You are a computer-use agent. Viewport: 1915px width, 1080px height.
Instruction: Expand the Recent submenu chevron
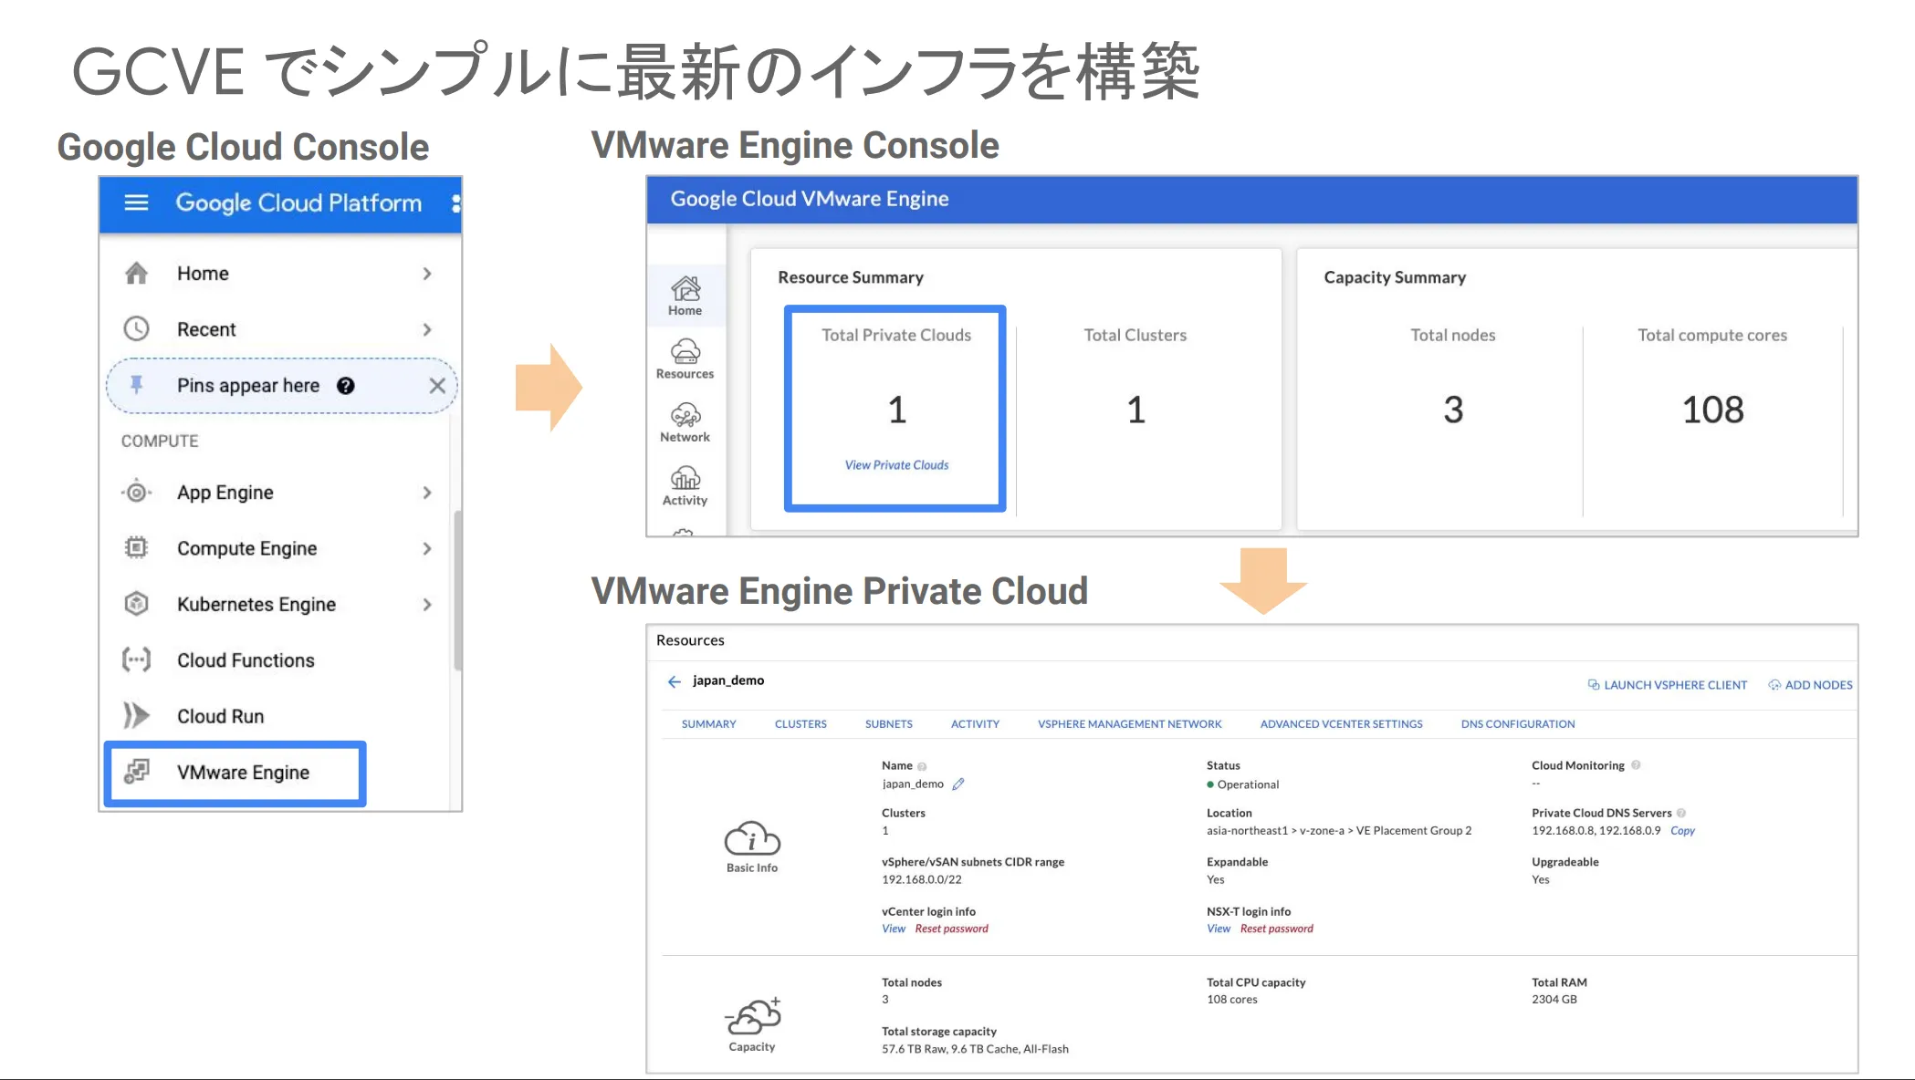tap(427, 329)
